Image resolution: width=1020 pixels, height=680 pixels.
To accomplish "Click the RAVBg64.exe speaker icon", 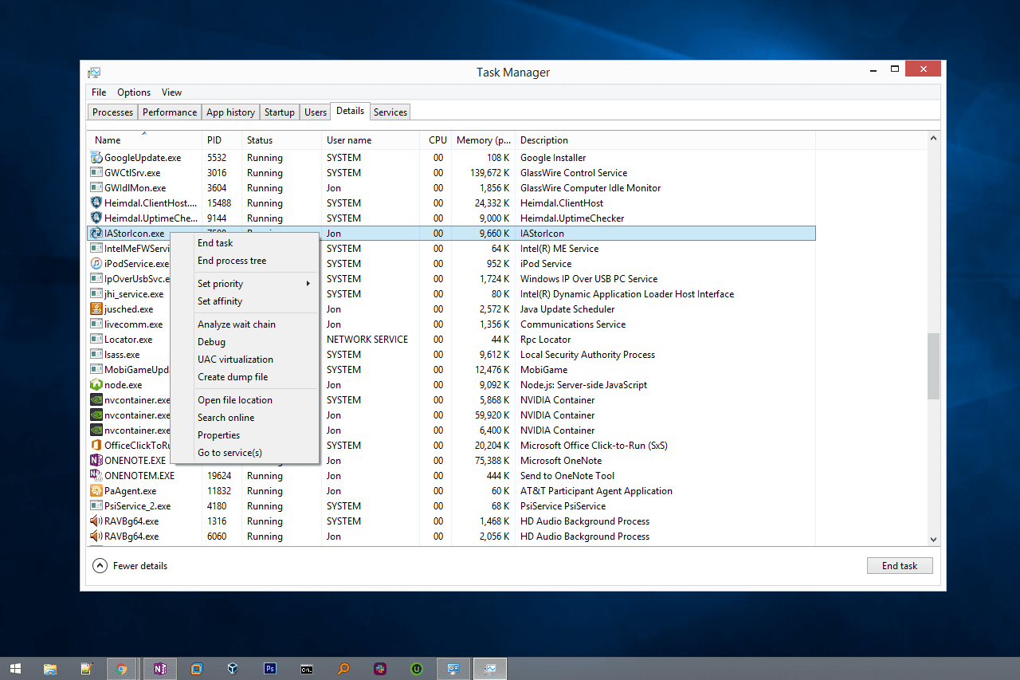I will point(96,521).
